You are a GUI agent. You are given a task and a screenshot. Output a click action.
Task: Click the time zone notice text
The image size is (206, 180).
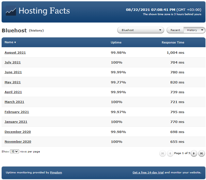pyautogui.click(x=172, y=14)
